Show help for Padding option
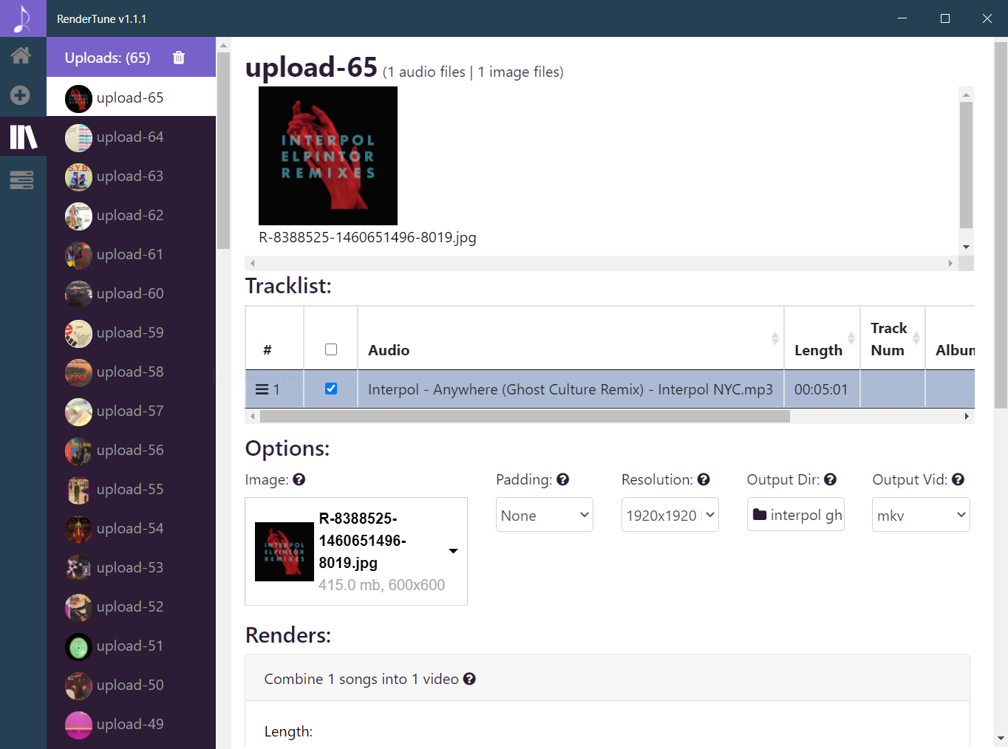The width and height of the screenshot is (1008, 749). point(563,479)
